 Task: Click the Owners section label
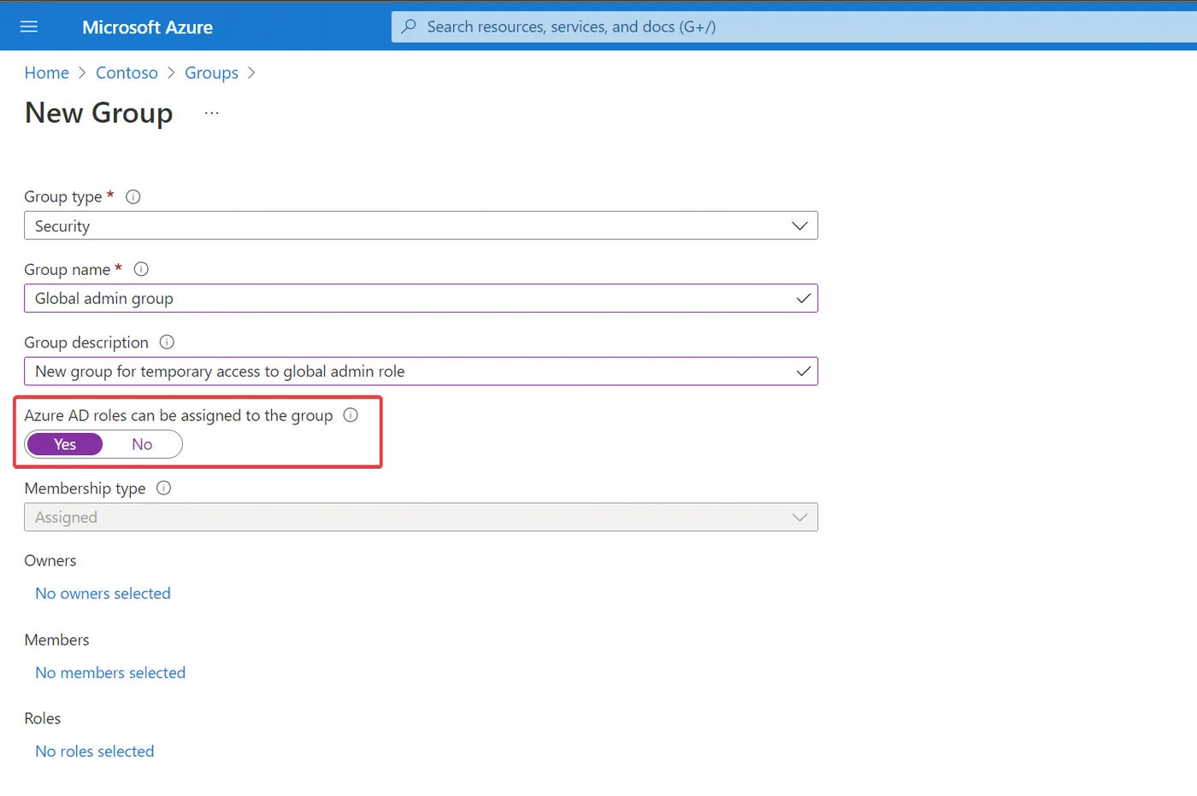coord(50,561)
